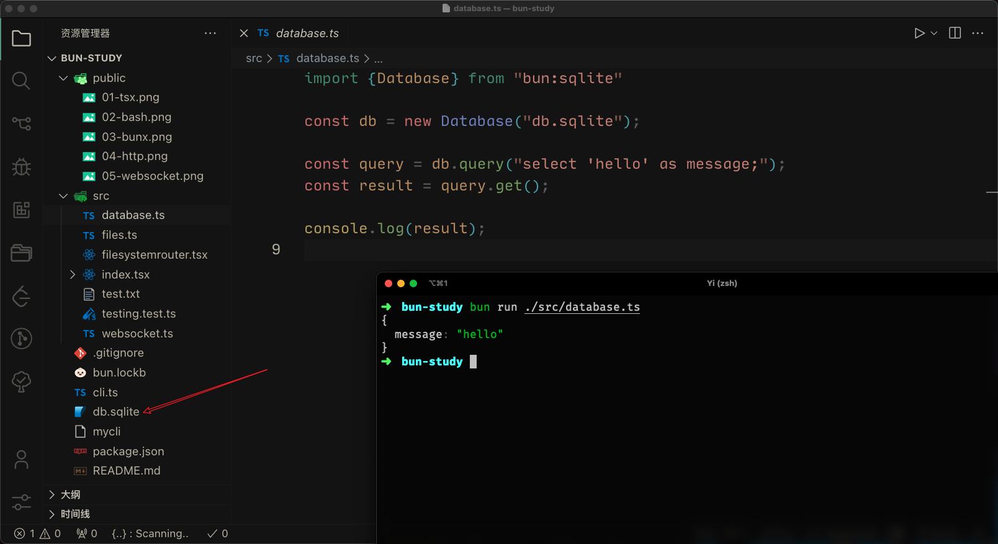Open the Extensions view icon
998x544 pixels.
pos(21,210)
